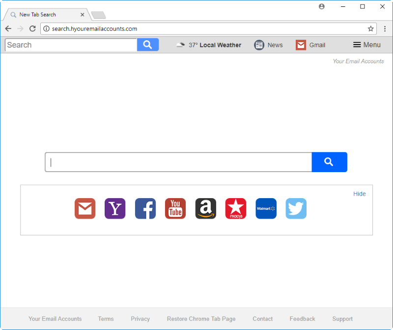Open the Yahoo shortcut tile
The width and height of the screenshot is (393, 330).
(115, 208)
